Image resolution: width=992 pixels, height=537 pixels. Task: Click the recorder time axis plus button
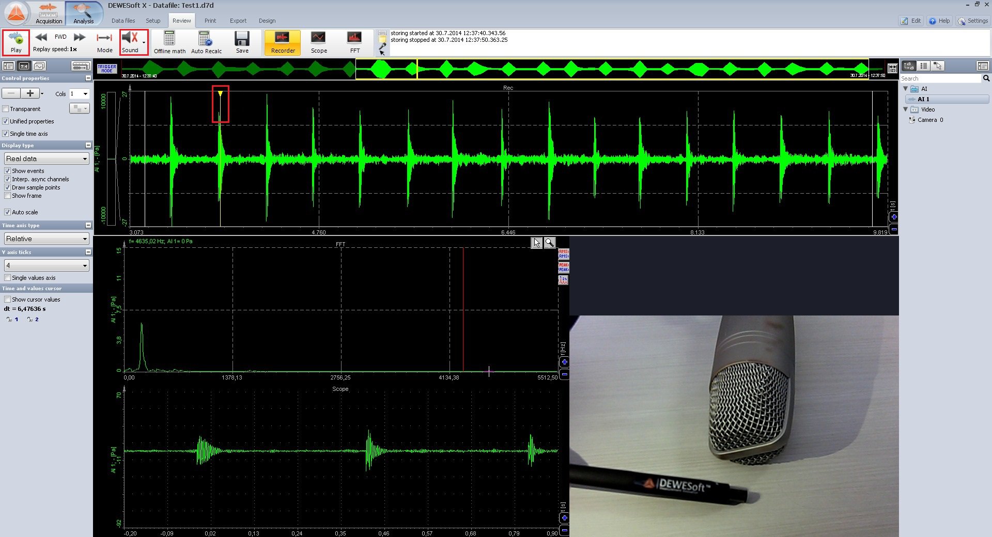point(894,217)
